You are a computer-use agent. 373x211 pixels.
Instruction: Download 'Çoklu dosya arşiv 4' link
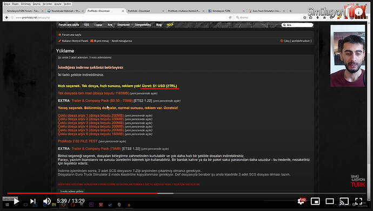(91, 126)
